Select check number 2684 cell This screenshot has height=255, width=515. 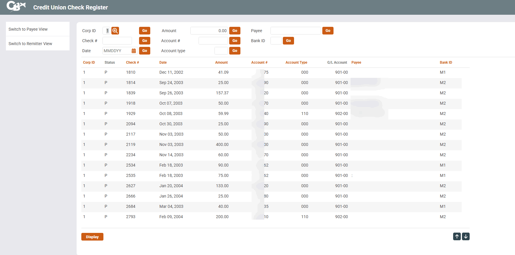coord(131,206)
